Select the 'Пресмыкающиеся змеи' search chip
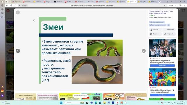 (x=157, y=25)
